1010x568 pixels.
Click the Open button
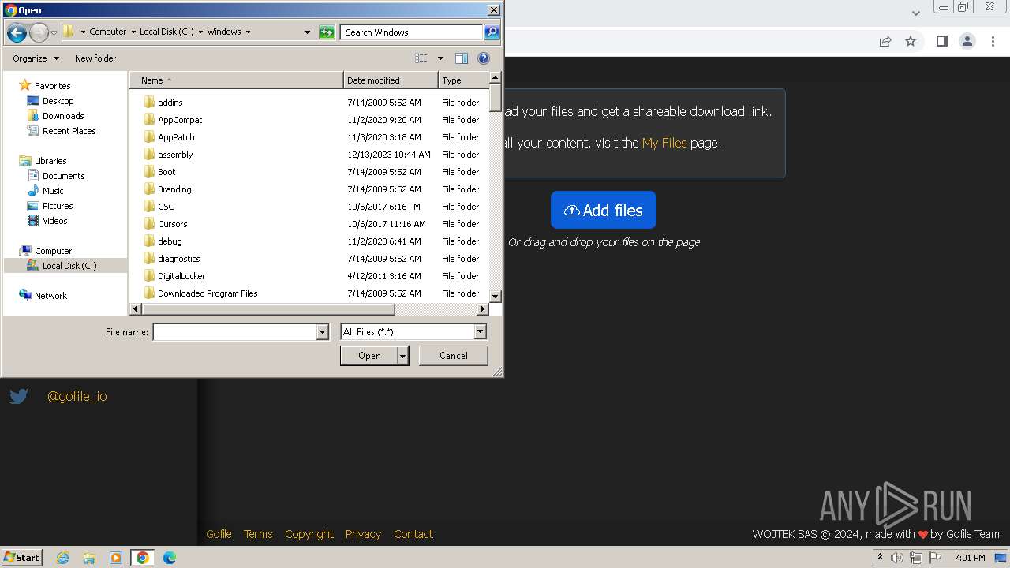click(x=369, y=356)
